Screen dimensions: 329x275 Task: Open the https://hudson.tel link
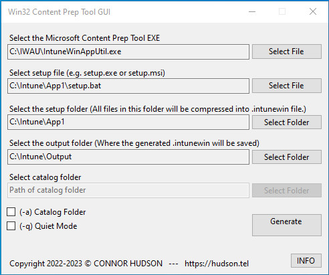[217, 264]
